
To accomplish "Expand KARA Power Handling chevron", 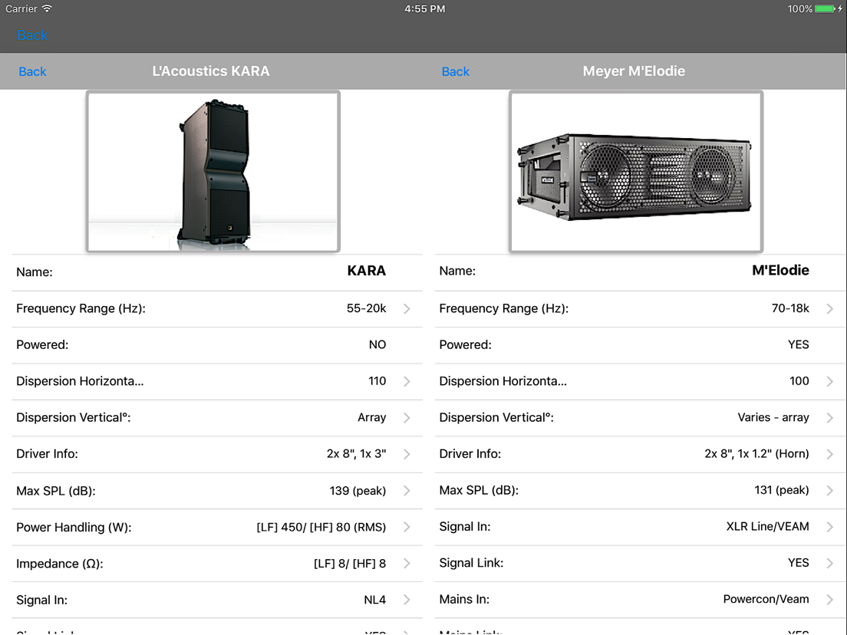I will (407, 527).
